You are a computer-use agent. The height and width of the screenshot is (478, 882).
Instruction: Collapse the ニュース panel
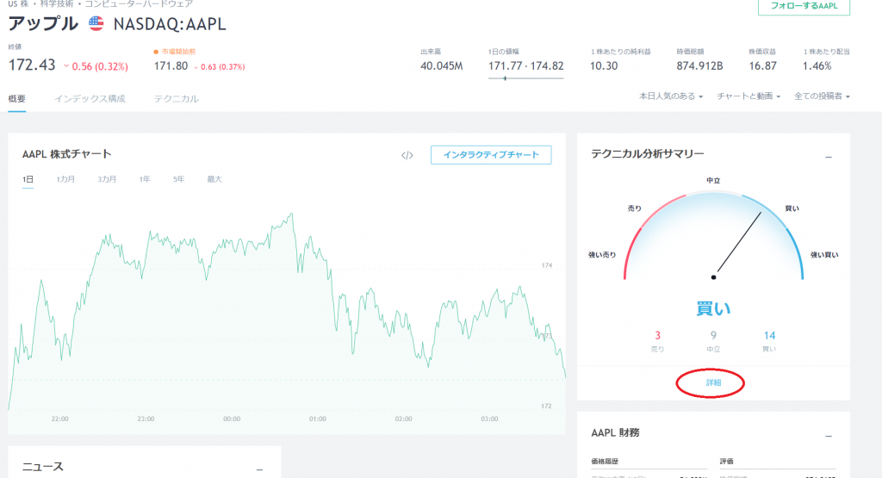259,469
